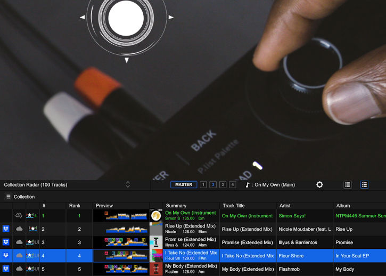Click the star CUE icon in the Promise row
This screenshot has width=386, height=276.
pyautogui.click(x=32, y=242)
